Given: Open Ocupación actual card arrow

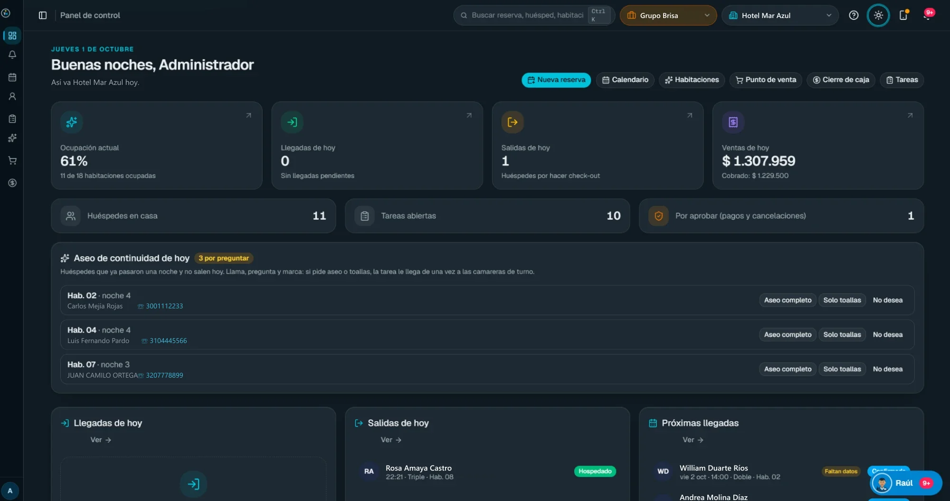Looking at the screenshot, I should tap(248, 115).
